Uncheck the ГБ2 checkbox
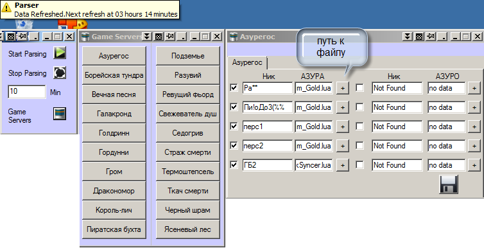Image resolution: width=484 pixels, height=248 pixels. (x=234, y=164)
